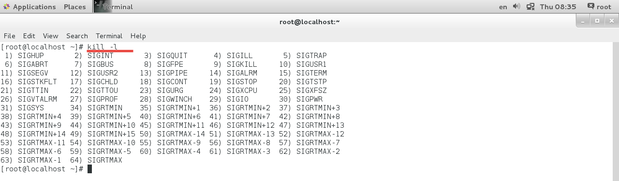Open the Help menu

138,36
